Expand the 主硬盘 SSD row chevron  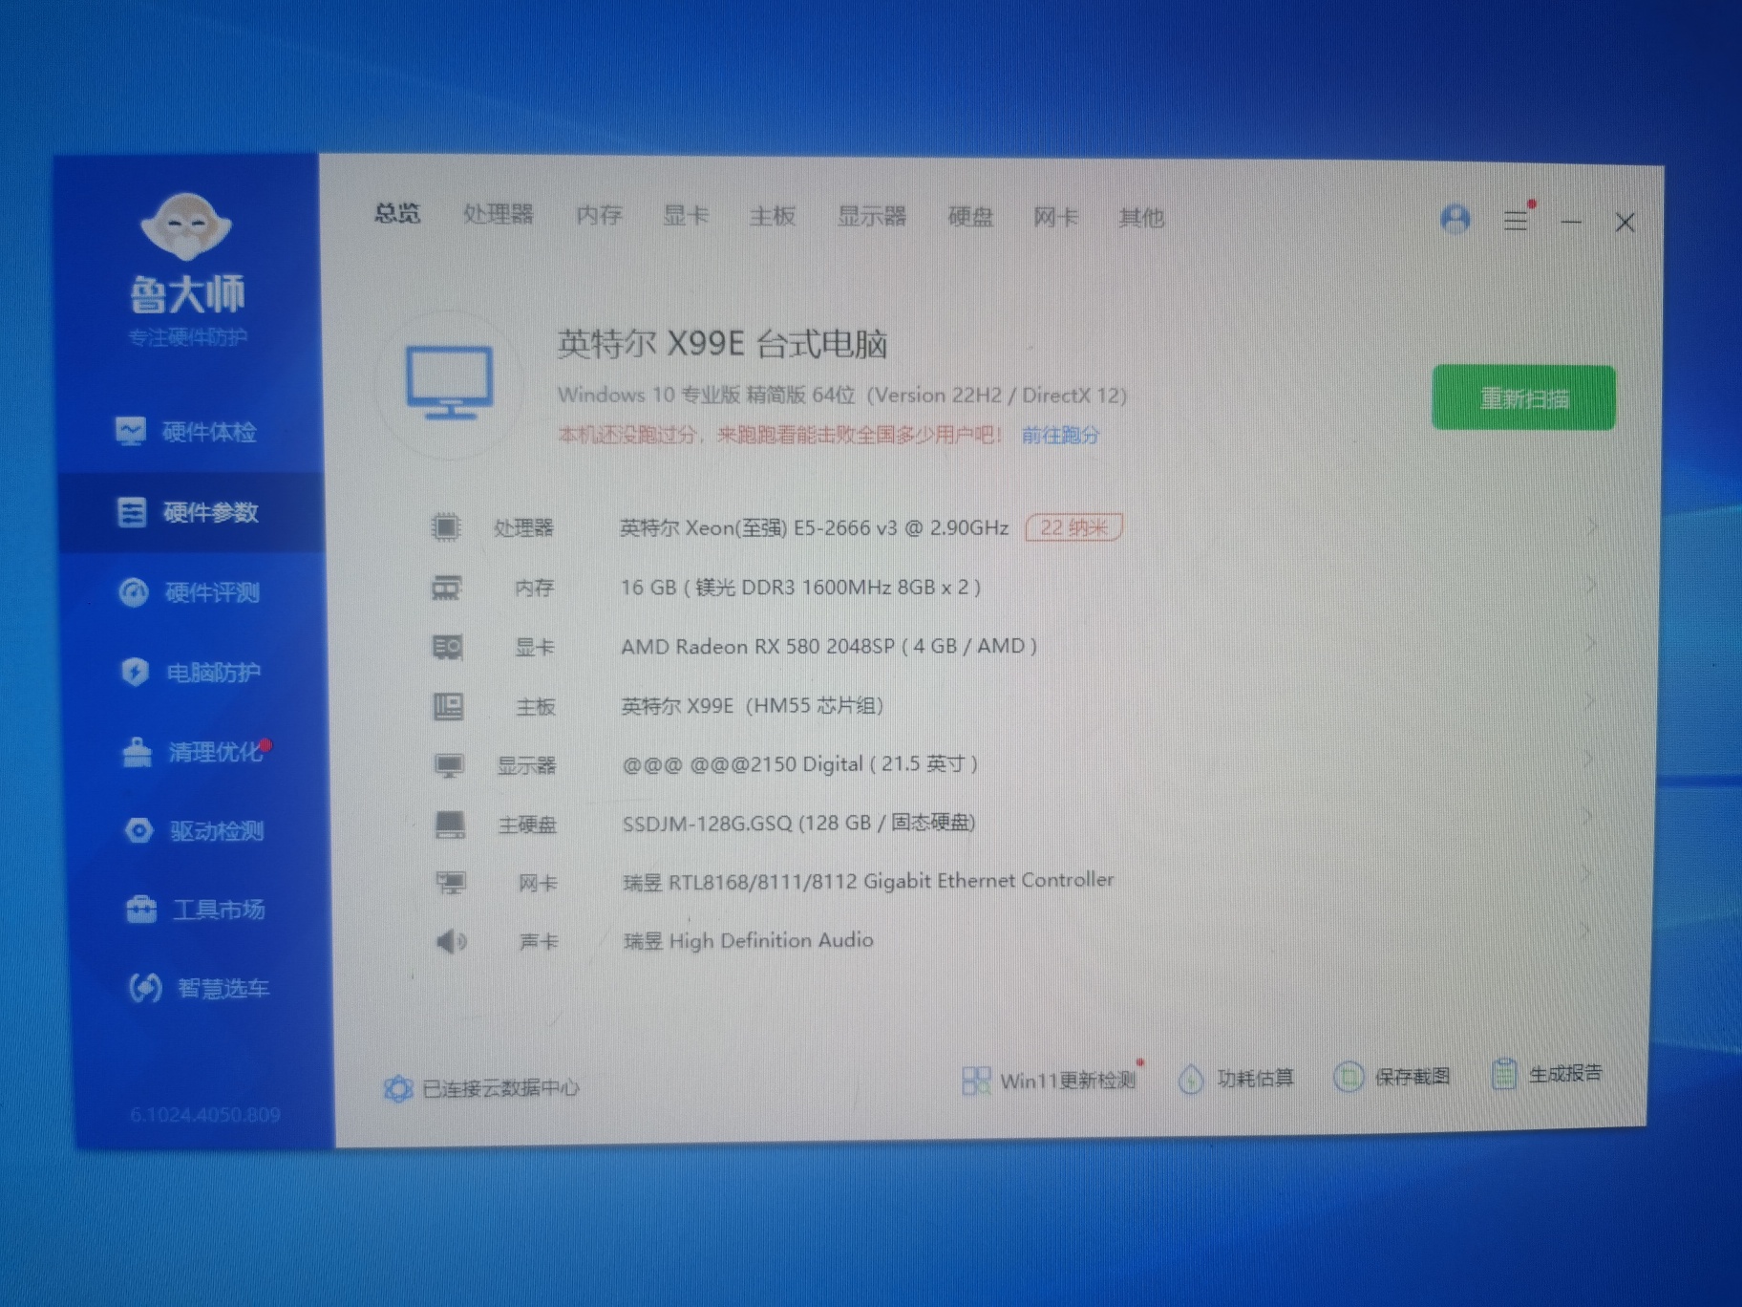tap(1587, 817)
